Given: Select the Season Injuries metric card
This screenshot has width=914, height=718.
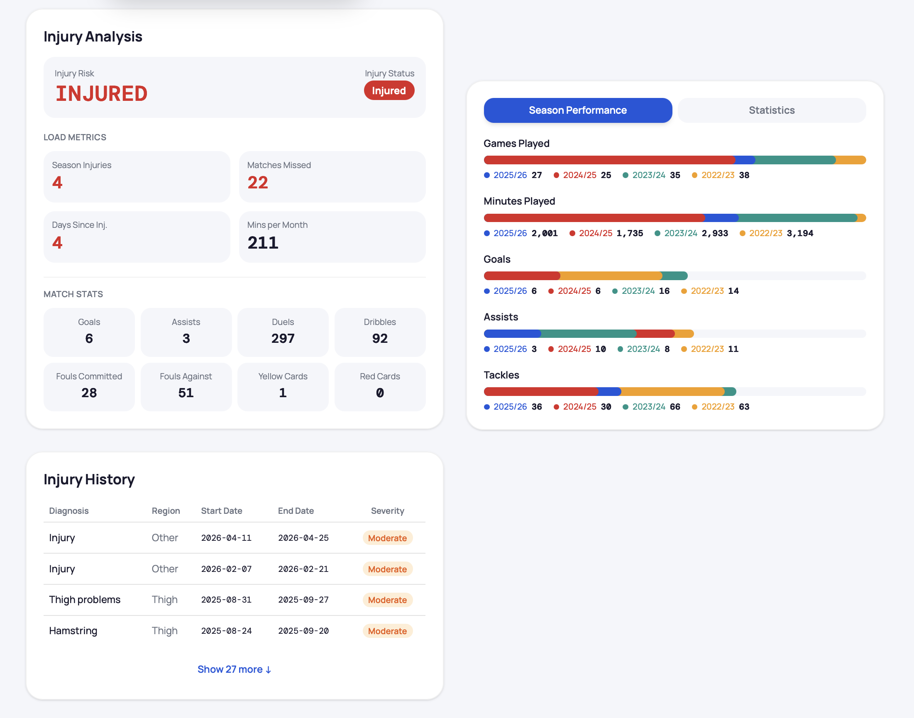Looking at the screenshot, I should point(137,176).
